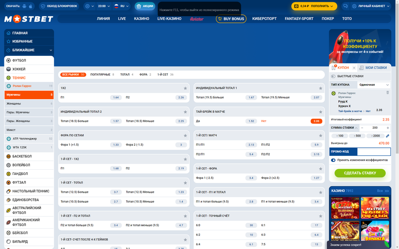This screenshot has height=249, width=399.
Task: Open the МОИ СТАВКИ tab
Action: (373, 68)
